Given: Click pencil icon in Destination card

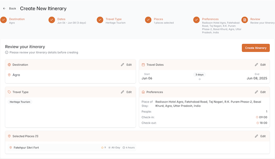Looking at the screenshot, I should 122,64.
